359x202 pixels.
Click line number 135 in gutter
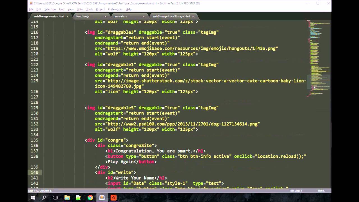click(34, 140)
